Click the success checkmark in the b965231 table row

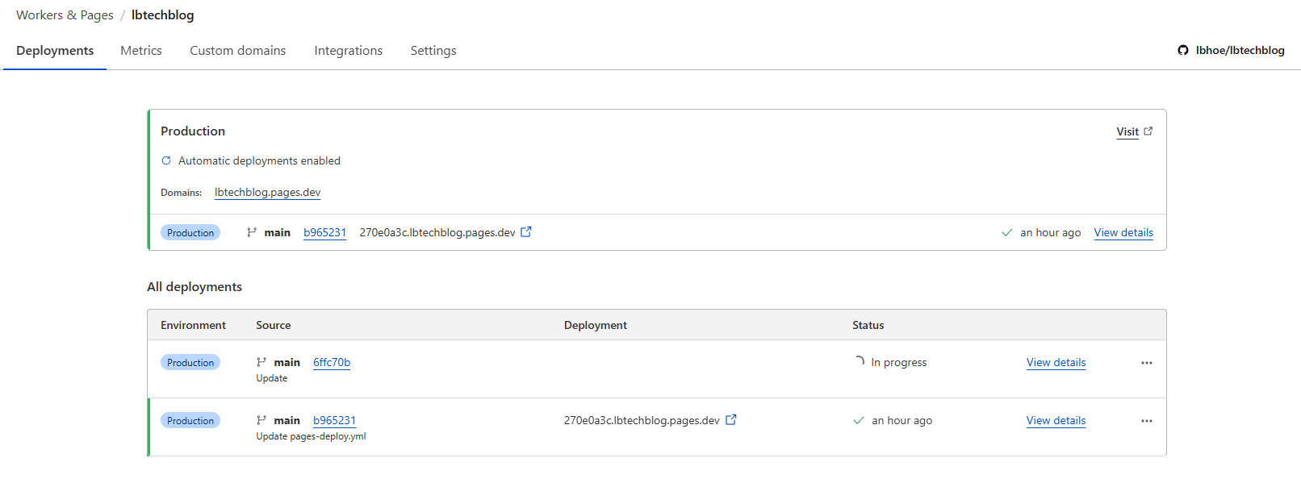859,420
